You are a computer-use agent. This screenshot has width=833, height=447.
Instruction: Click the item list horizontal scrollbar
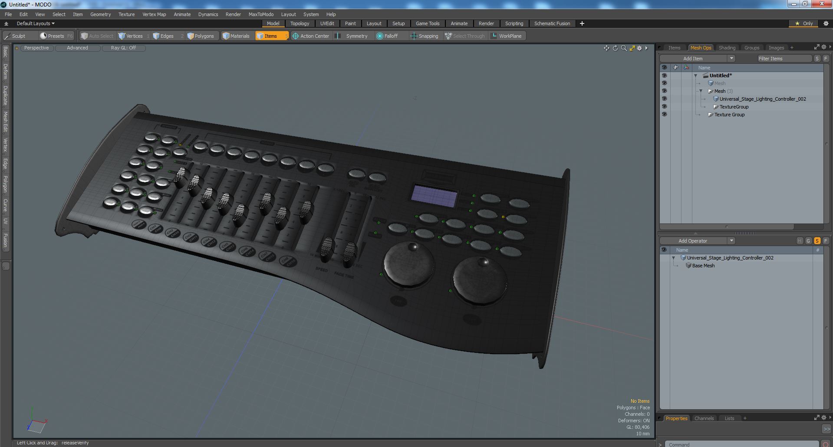click(727, 227)
